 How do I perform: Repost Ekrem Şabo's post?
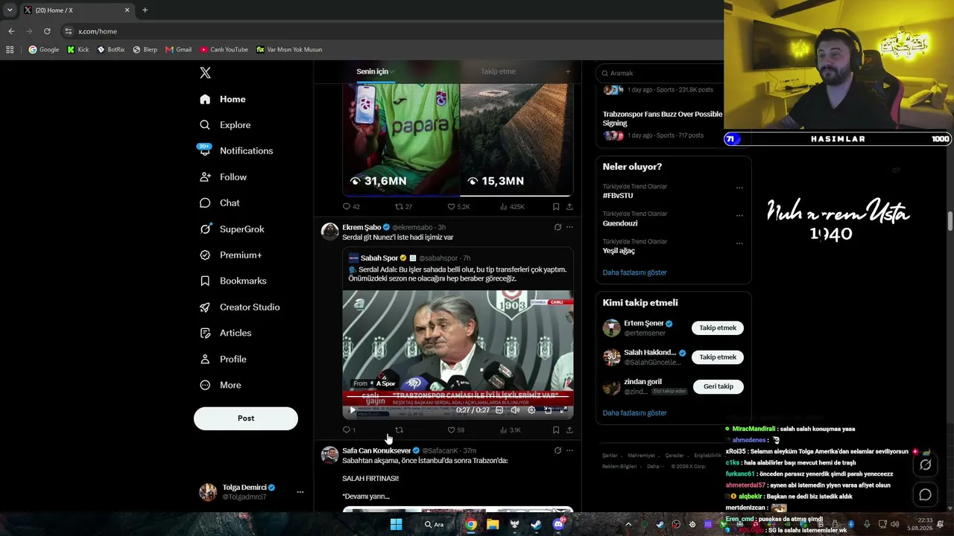(399, 430)
